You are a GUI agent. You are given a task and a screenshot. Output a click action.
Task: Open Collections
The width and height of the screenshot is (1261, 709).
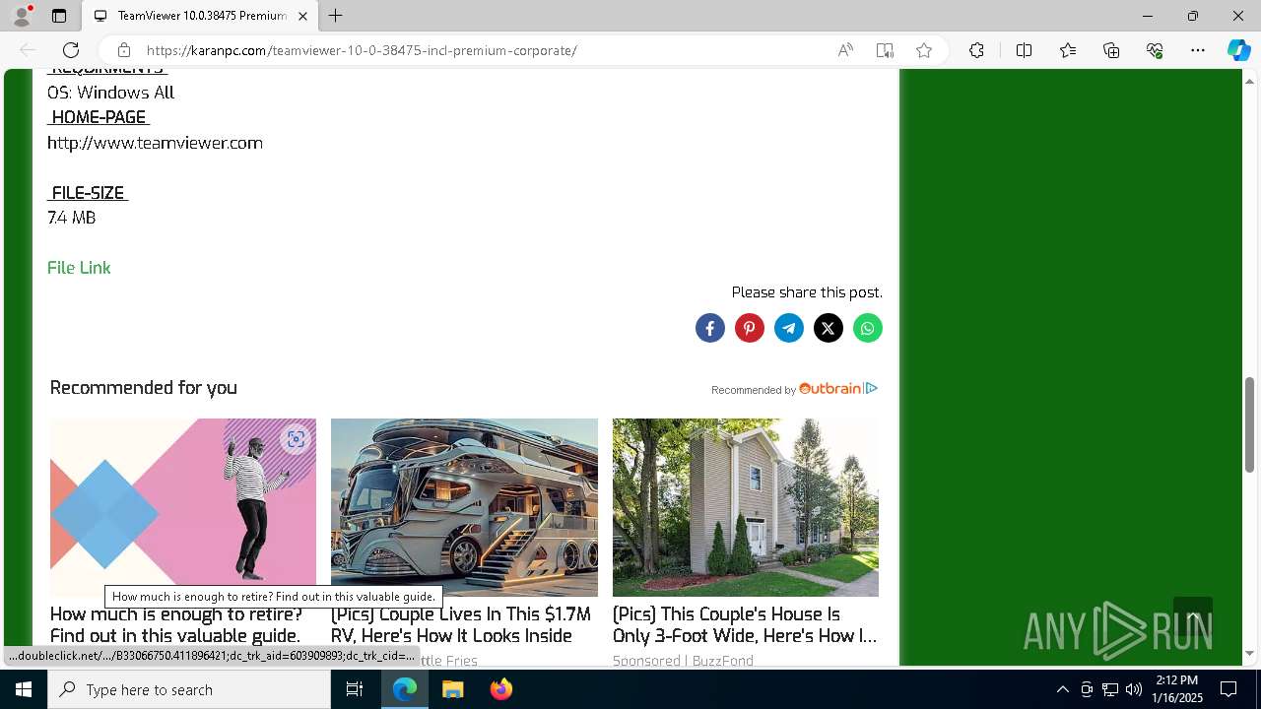[1111, 50]
